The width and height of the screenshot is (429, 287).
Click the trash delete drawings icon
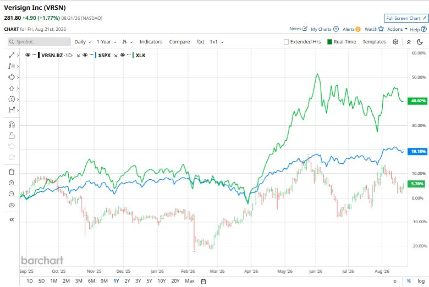coord(12,172)
